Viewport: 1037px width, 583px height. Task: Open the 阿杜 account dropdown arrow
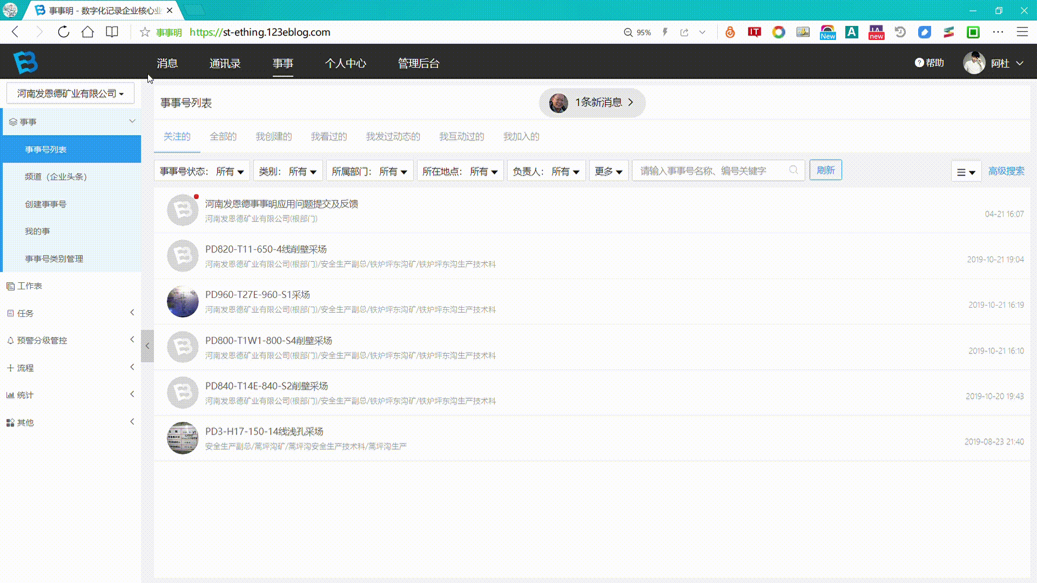1020,63
